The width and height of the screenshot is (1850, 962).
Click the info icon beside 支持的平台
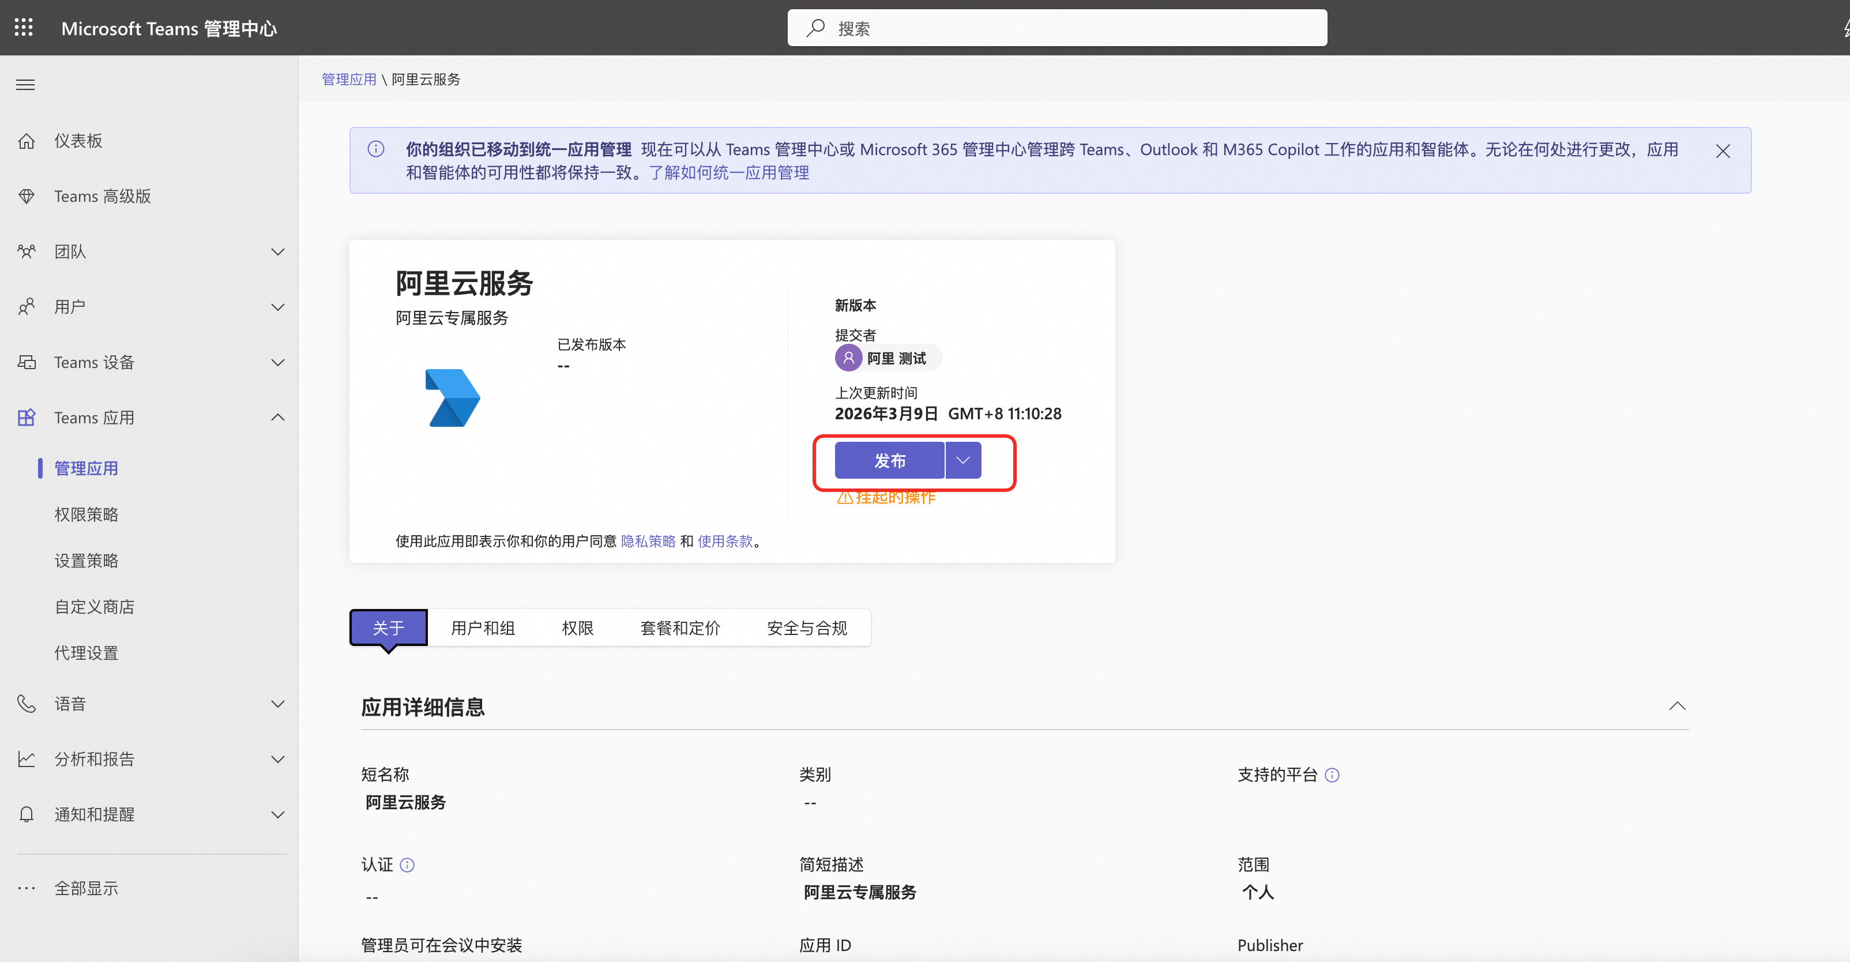[1332, 775]
